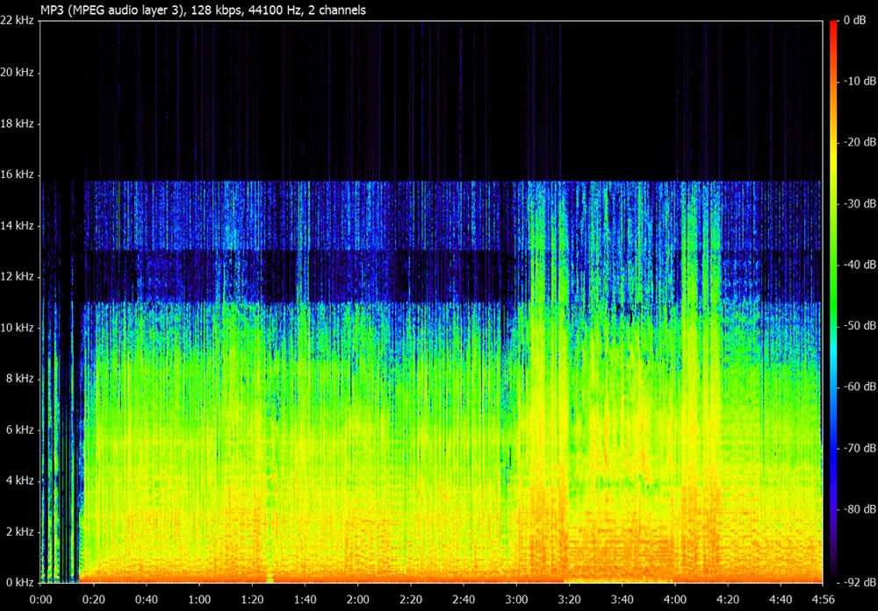Image resolution: width=878 pixels, height=611 pixels.
Task: Click the 4:40 time axis label
Action: pos(781,600)
